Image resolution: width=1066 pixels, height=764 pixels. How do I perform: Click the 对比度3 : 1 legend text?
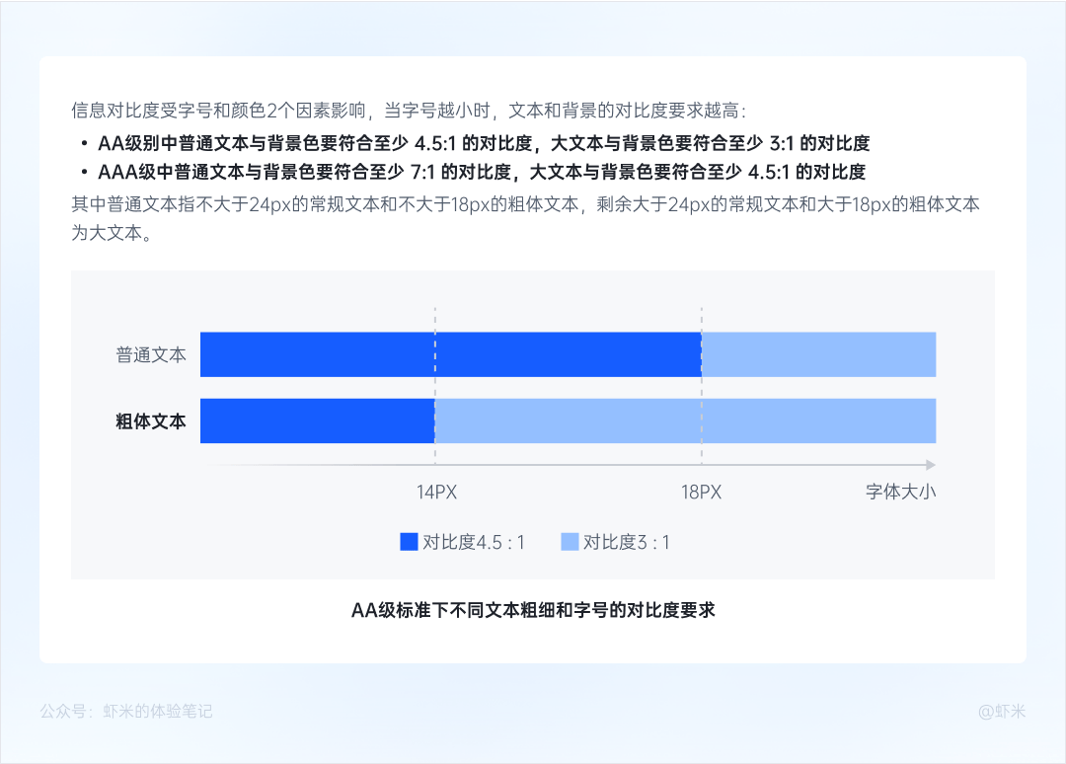(x=626, y=543)
